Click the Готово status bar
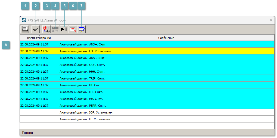Viewport: 277px width, 138px height. coord(147,133)
